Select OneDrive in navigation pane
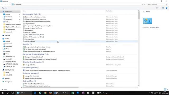 7,35
